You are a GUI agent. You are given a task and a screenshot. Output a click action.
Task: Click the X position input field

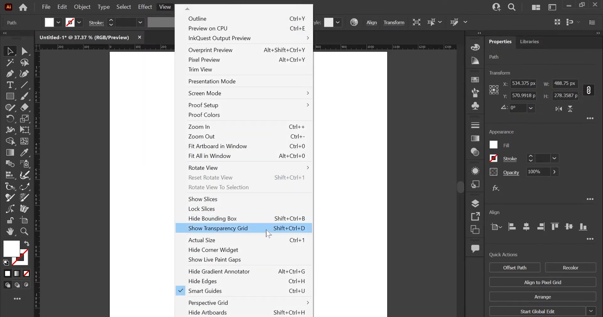coord(524,84)
